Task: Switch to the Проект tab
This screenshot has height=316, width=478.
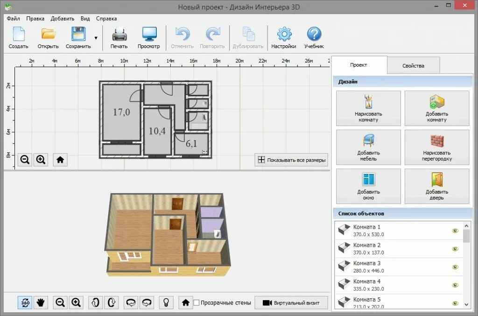Action: pos(359,65)
